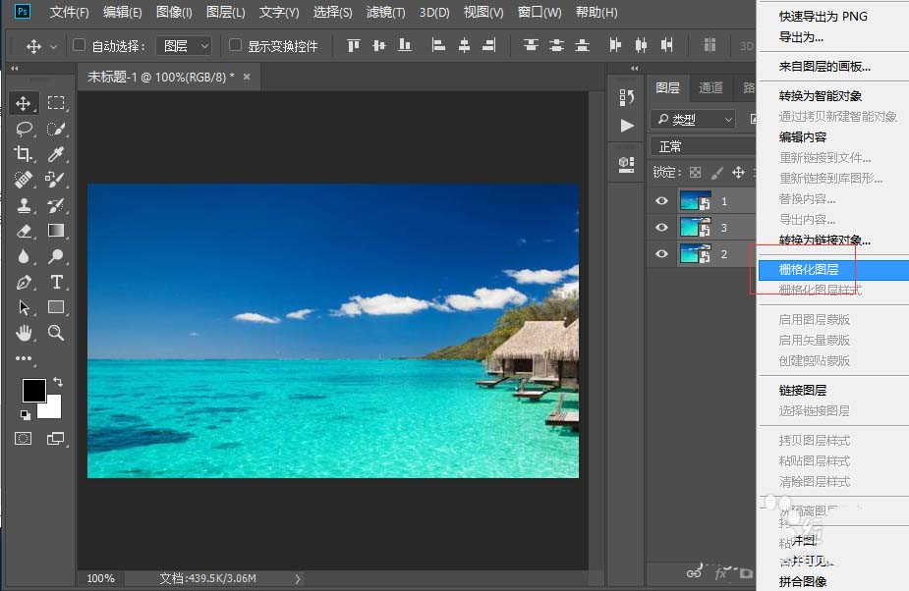Pick the Hand tool
The height and width of the screenshot is (591, 909).
point(24,333)
